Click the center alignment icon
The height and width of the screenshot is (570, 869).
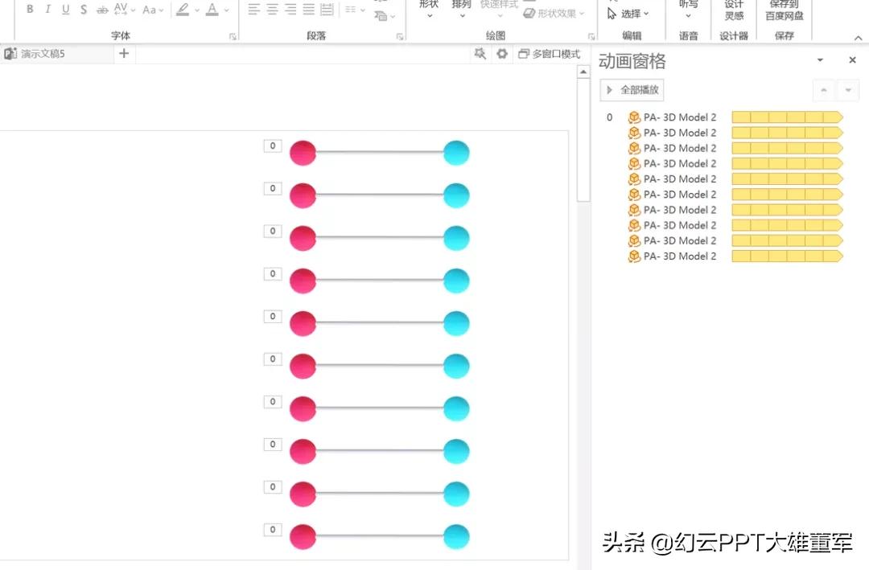click(x=271, y=9)
